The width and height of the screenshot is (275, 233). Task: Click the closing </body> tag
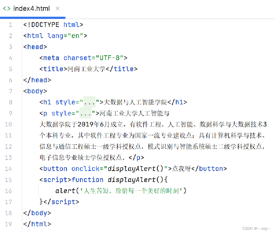click(x=37, y=213)
